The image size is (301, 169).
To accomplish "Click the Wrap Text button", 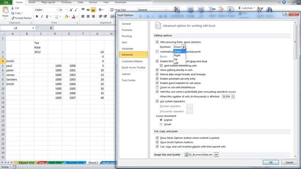I will pyautogui.click(x=118, y=10).
